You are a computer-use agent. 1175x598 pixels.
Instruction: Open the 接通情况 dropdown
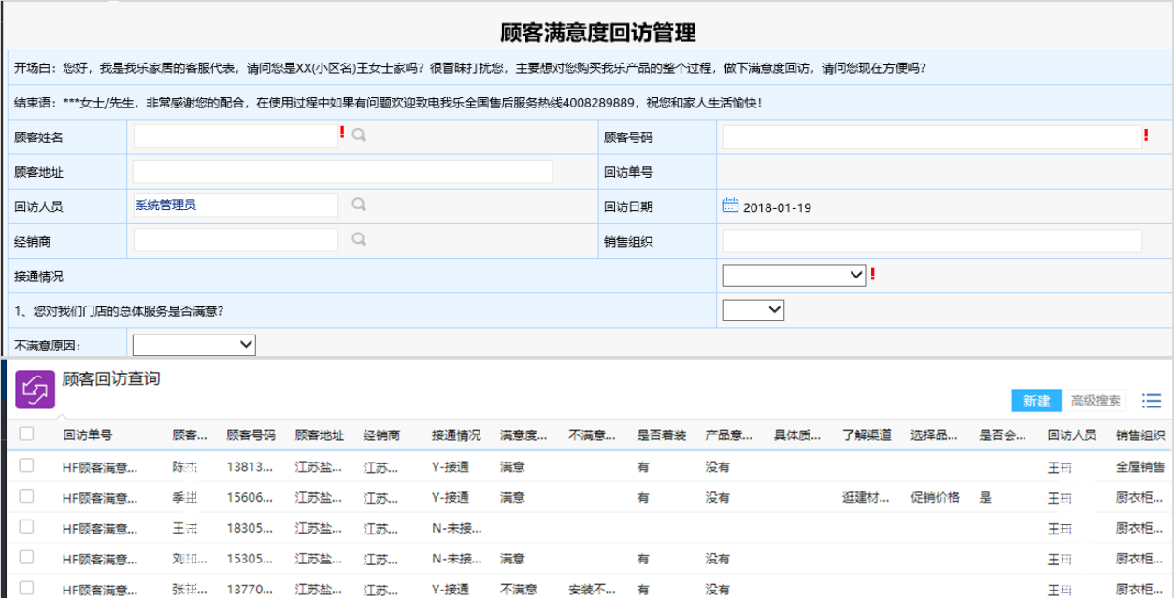tap(794, 275)
